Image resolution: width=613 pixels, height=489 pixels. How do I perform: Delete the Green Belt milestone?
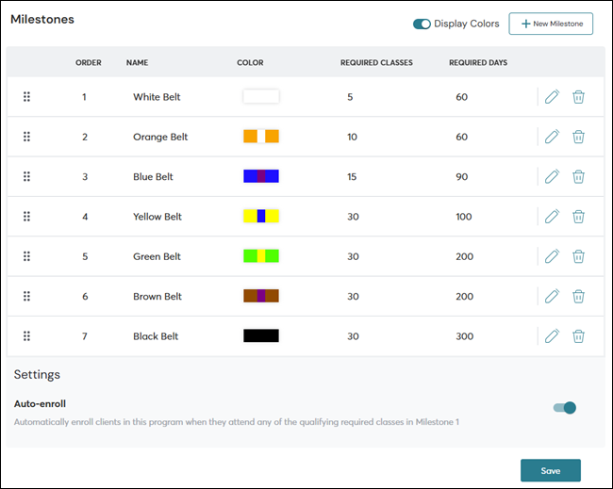coord(579,256)
